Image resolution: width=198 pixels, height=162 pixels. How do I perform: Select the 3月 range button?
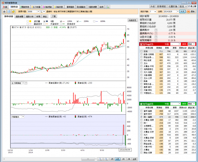point(112,159)
